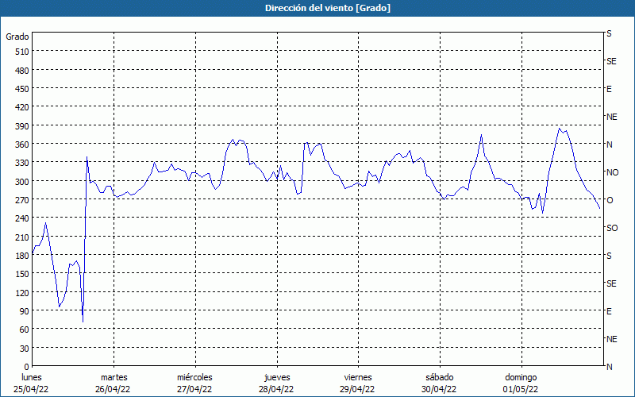Click the 'viernes' day label
Screen dimensions: 635x397
pyautogui.click(x=358, y=378)
